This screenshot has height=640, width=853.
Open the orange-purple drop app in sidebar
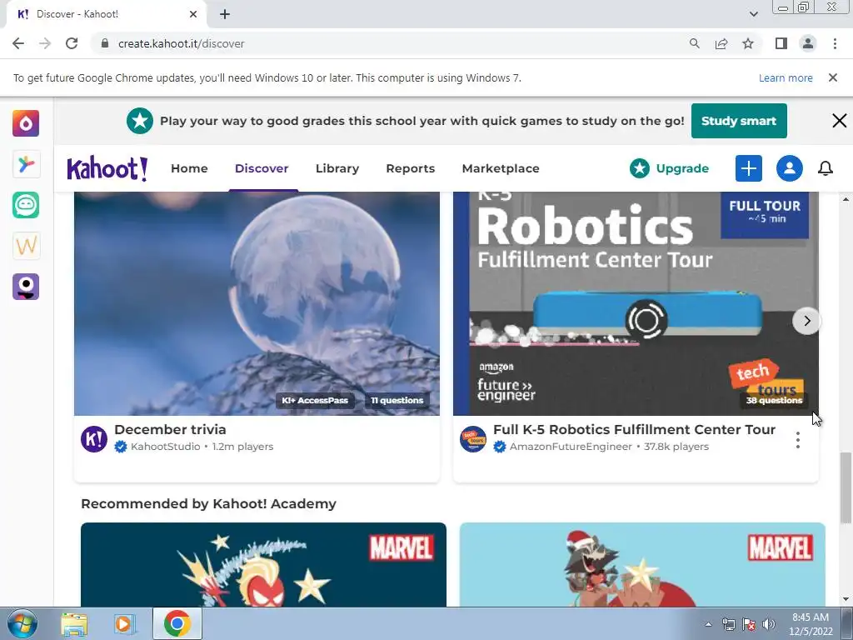(x=26, y=123)
